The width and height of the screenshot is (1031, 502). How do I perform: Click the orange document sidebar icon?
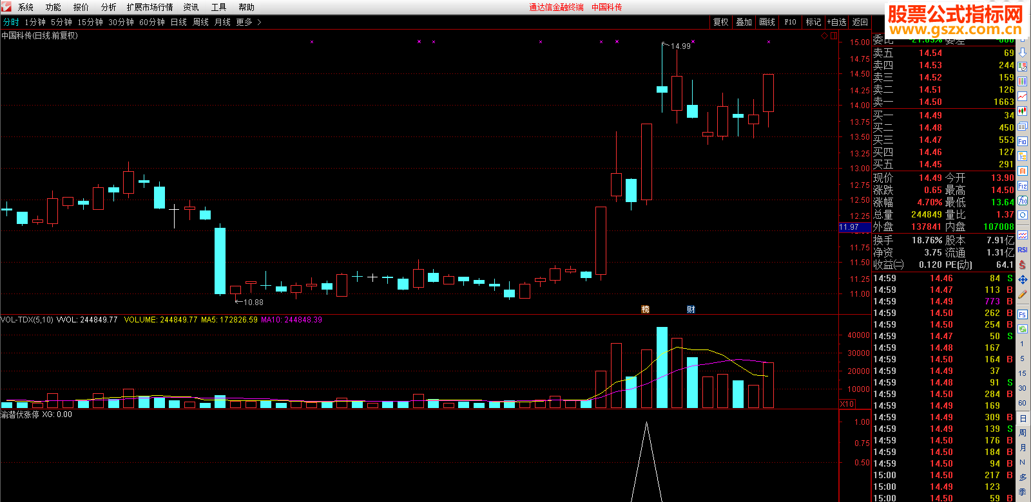pyautogui.click(x=1023, y=170)
